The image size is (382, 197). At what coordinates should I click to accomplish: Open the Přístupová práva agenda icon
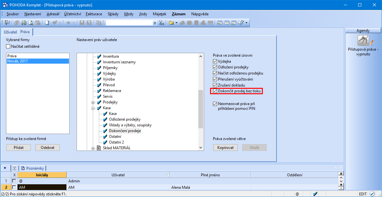(363, 41)
